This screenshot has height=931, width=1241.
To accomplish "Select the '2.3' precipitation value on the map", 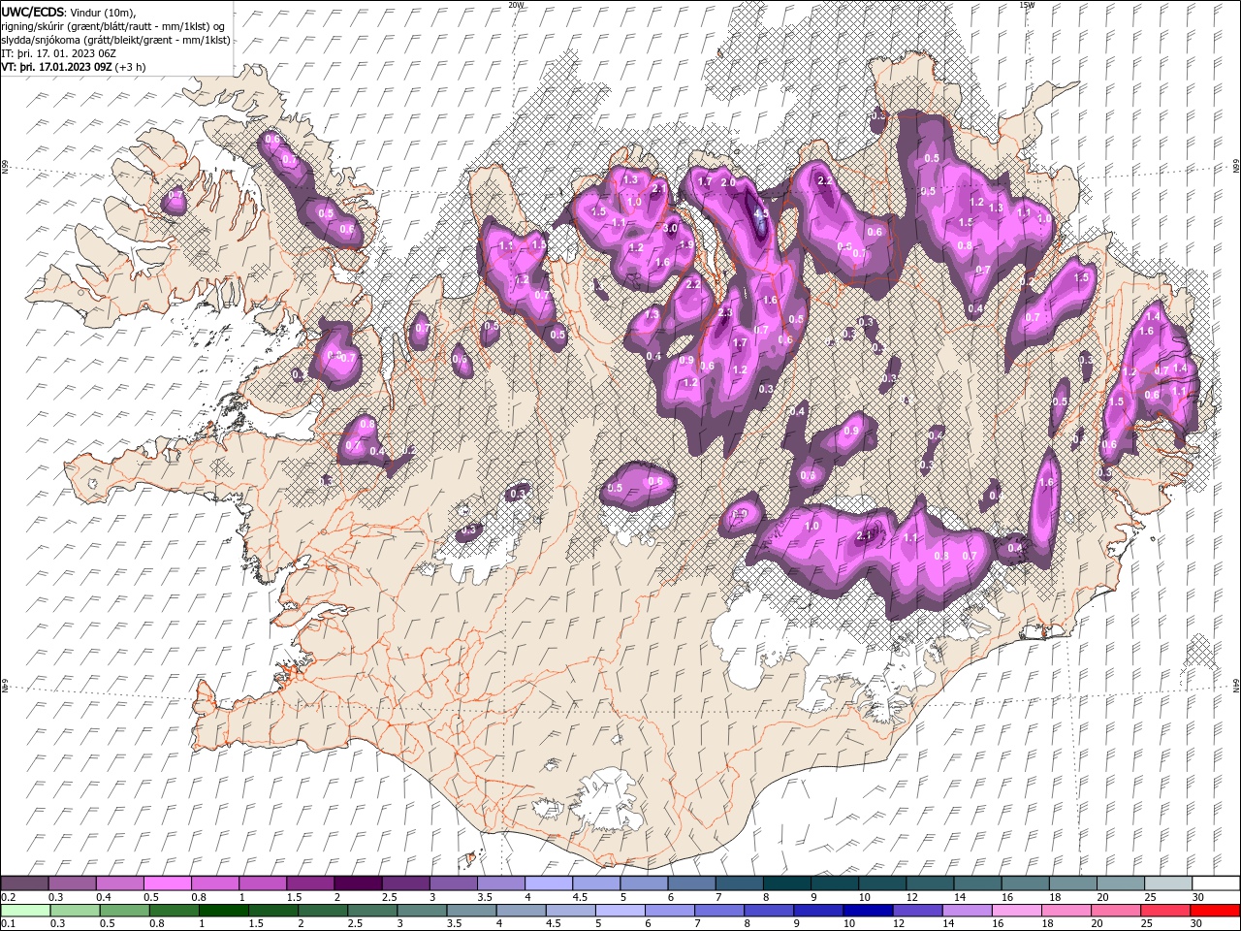I will tap(726, 312).
